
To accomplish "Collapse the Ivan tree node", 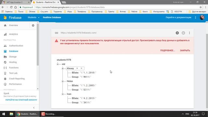I will [x=63, y=94].
